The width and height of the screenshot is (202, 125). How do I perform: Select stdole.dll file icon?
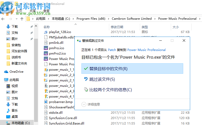[x=46, y=113]
